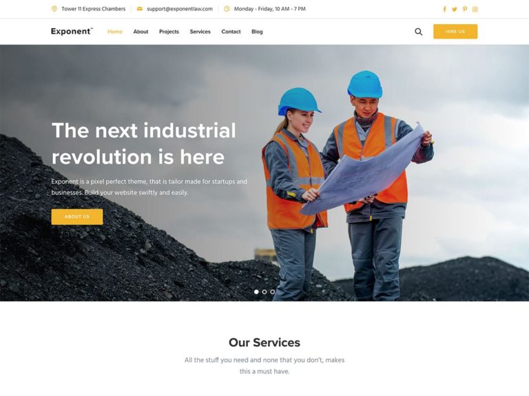Click the Exponent logo

tap(72, 32)
